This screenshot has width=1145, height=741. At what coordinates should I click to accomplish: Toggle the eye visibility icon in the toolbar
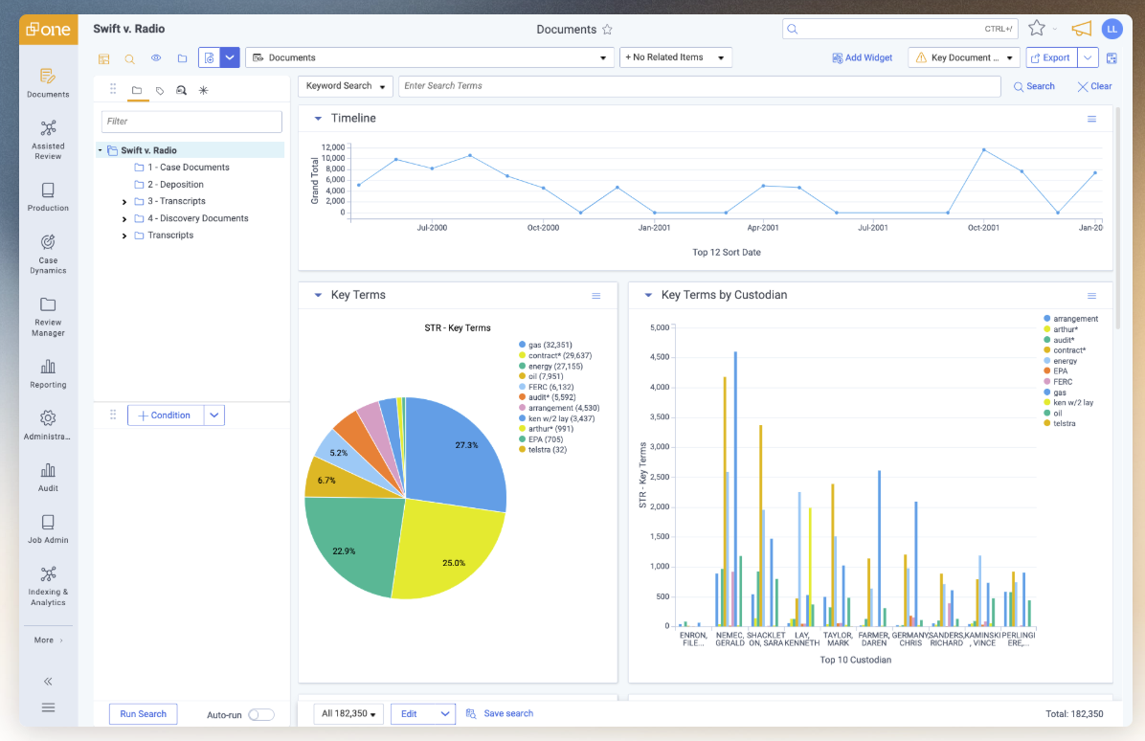(x=156, y=58)
